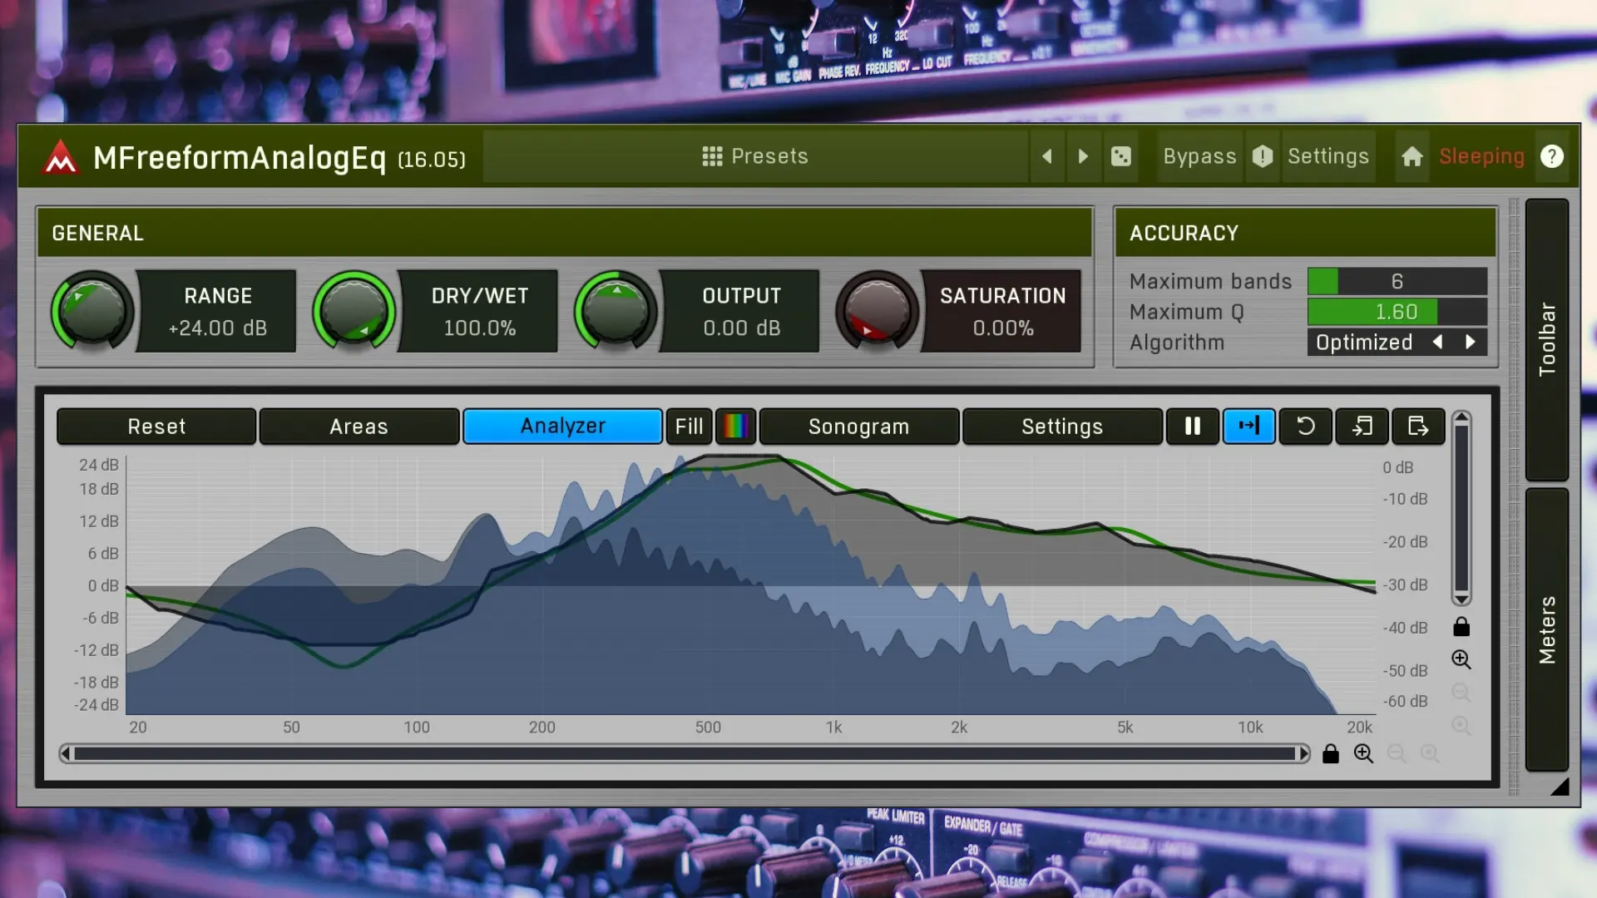1597x898 pixels.
Task: Go to previous preset with left arrow
Action: point(1047,156)
